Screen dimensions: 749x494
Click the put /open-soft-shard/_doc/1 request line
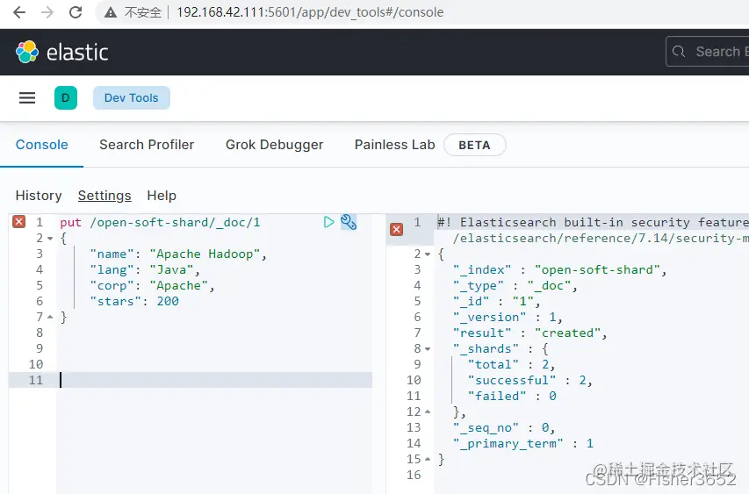pyautogui.click(x=160, y=222)
